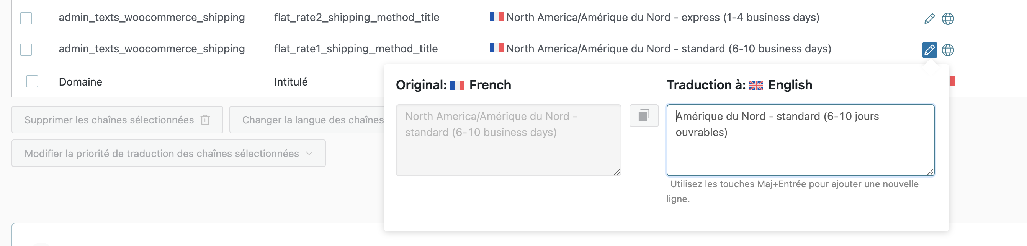Click chevron arrow on priority dropdown
This screenshot has width=1027, height=246.
[x=309, y=154]
